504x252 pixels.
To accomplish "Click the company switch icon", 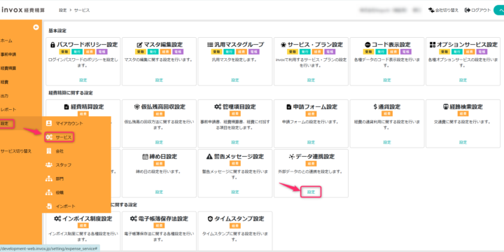I will pos(431,10).
